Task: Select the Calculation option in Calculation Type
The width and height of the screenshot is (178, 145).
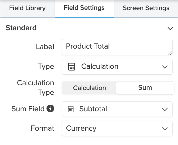Action: click(89, 88)
